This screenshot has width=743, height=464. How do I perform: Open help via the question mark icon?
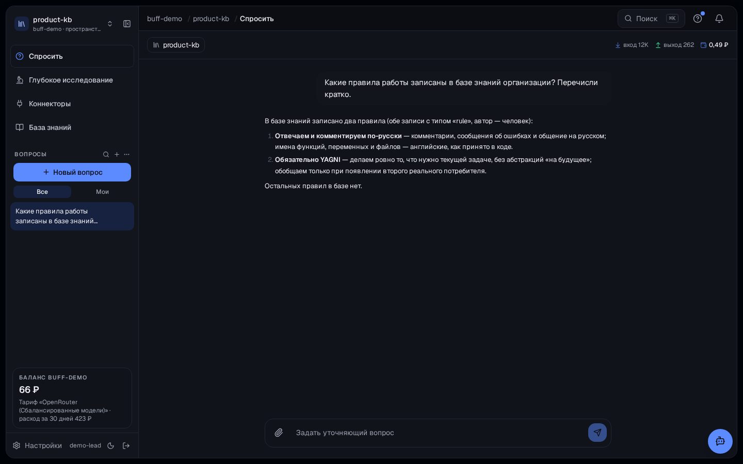[698, 19]
